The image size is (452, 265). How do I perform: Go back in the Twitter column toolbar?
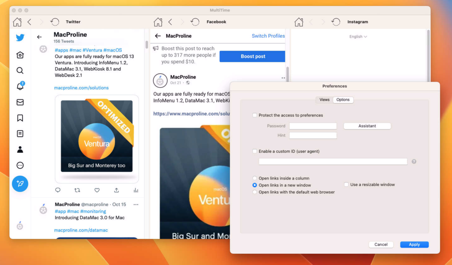click(29, 22)
